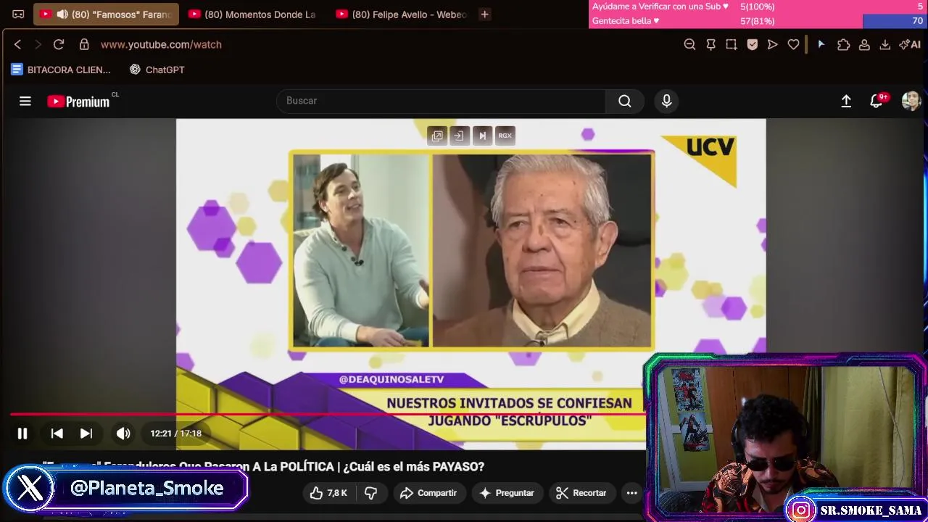Click the Preguntar button
This screenshot has height=522, width=928.
(507, 493)
